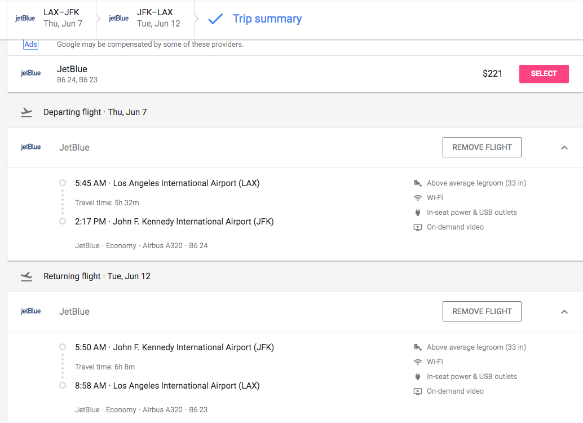Click the on-demand video icon for returning flight
Screen dimensions: 583x423
point(418,391)
